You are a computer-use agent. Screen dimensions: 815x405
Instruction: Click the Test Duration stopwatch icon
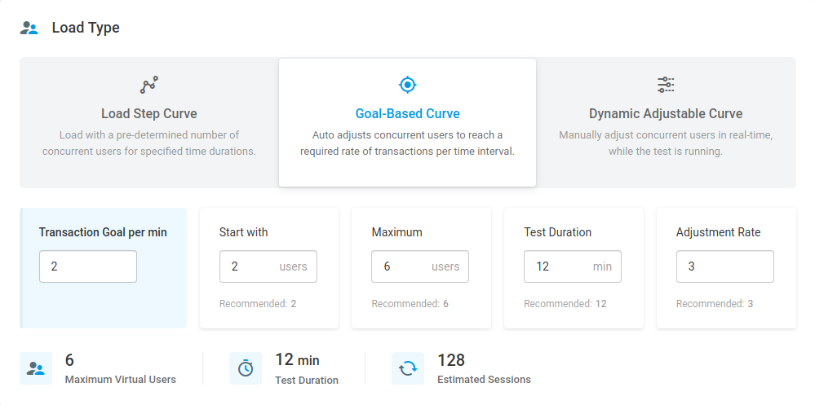click(x=246, y=368)
